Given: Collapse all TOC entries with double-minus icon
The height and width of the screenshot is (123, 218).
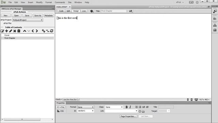Looking at the screenshot, I should [48, 31].
